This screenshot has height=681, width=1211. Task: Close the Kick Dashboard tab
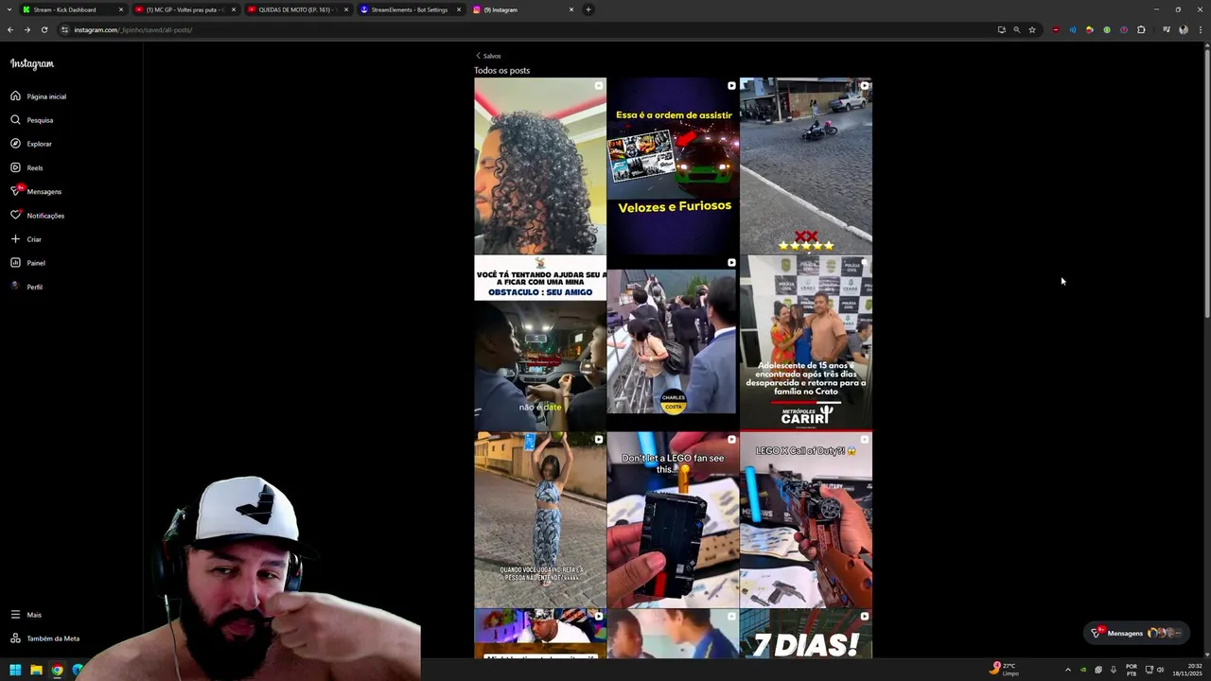(x=121, y=9)
